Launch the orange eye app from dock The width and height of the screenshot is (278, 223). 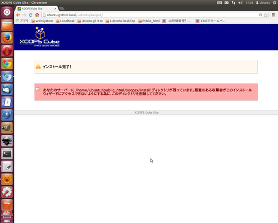7,180
